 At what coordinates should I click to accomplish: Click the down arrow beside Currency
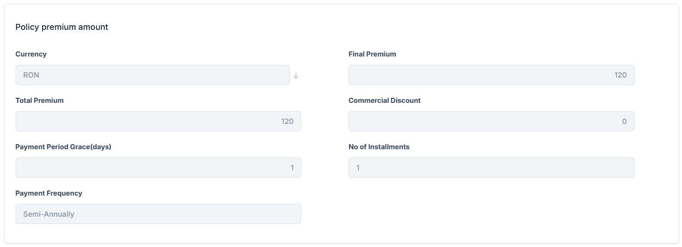click(296, 76)
